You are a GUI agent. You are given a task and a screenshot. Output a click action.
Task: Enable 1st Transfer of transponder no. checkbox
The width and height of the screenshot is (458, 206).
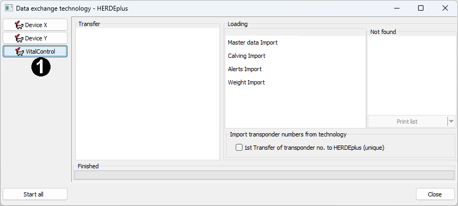click(x=239, y=148)
